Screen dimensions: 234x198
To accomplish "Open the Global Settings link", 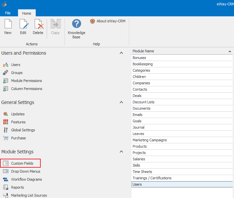I will [23, 130].
